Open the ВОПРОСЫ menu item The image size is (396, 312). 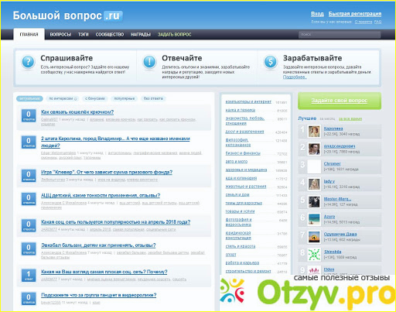60,34
